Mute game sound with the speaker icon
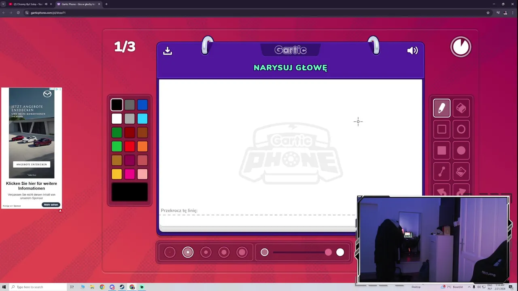The height and width of the screenshot is (291, 518). (x=412, y=51)
